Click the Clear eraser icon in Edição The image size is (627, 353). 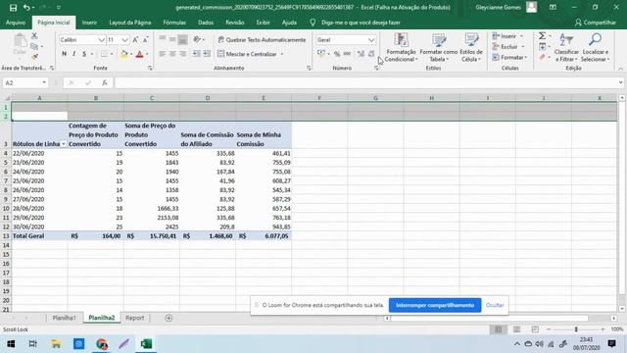tap(542, 58)
